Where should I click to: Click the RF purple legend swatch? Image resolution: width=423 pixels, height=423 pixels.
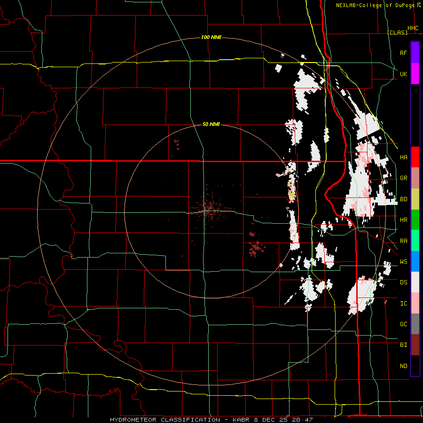[x=415, y=53]
